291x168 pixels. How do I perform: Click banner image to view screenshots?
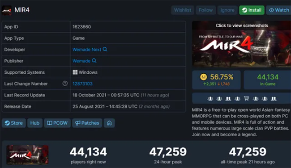241,44
